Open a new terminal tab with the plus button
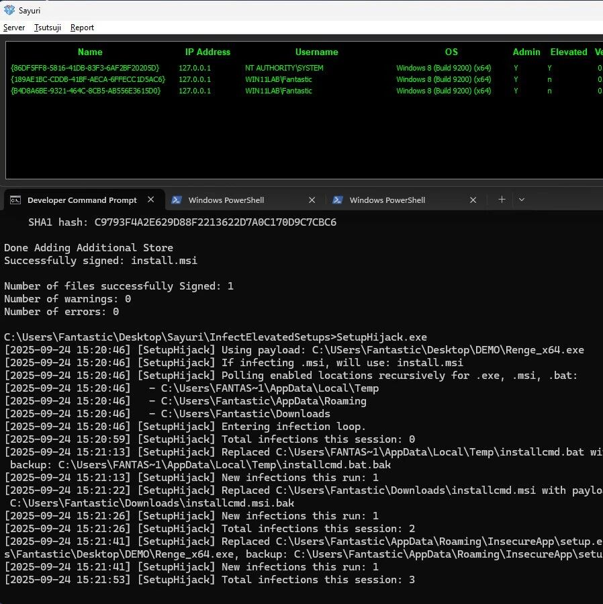This screenshot has height=604, width=603. [x=502, y=199]
